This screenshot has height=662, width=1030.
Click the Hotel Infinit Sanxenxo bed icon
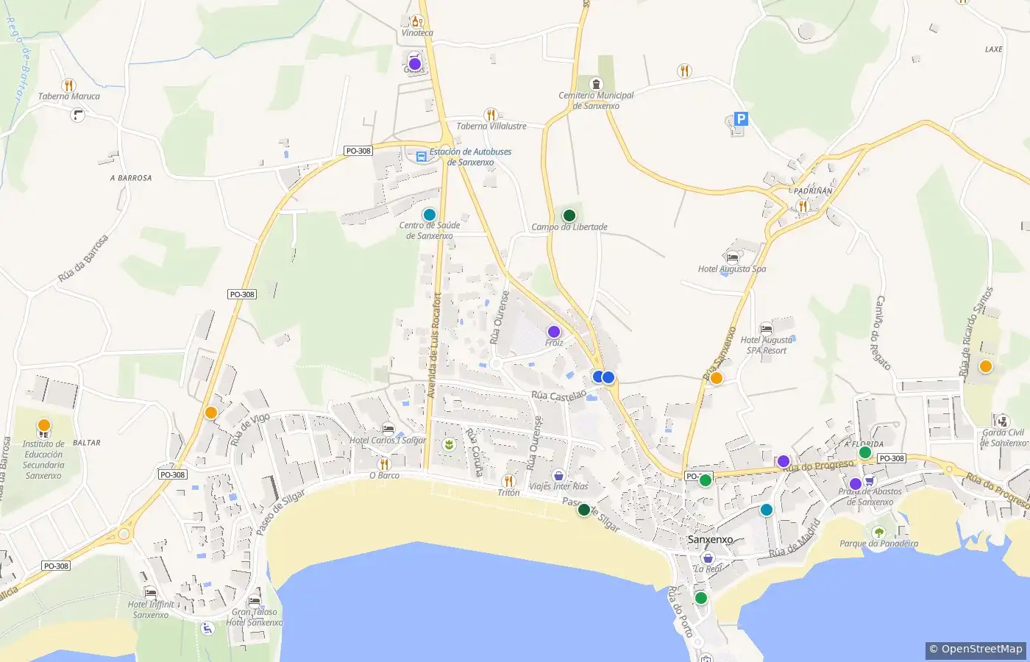tap(151, 593)
